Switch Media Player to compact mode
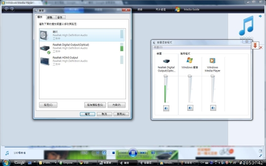Viewport: 266px width, 166px height. point(261,156)
